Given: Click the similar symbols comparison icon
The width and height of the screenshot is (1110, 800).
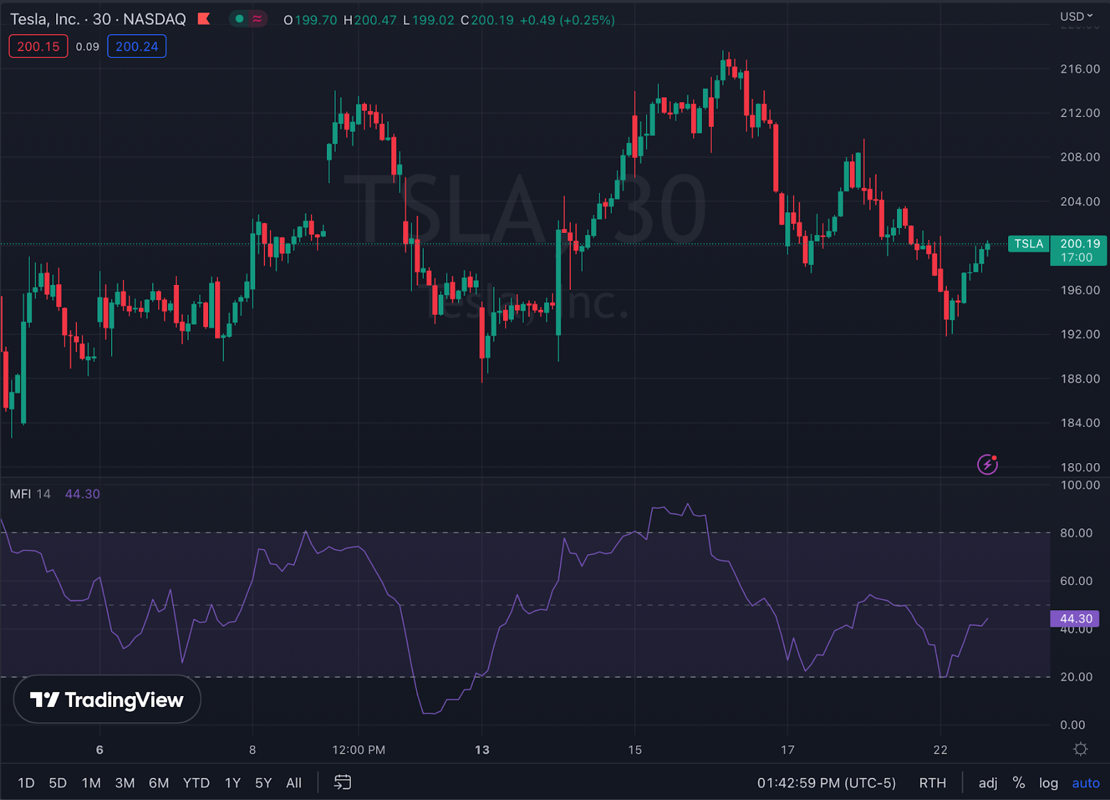Looking at the screenshot, I should click(x=257, y=20).
